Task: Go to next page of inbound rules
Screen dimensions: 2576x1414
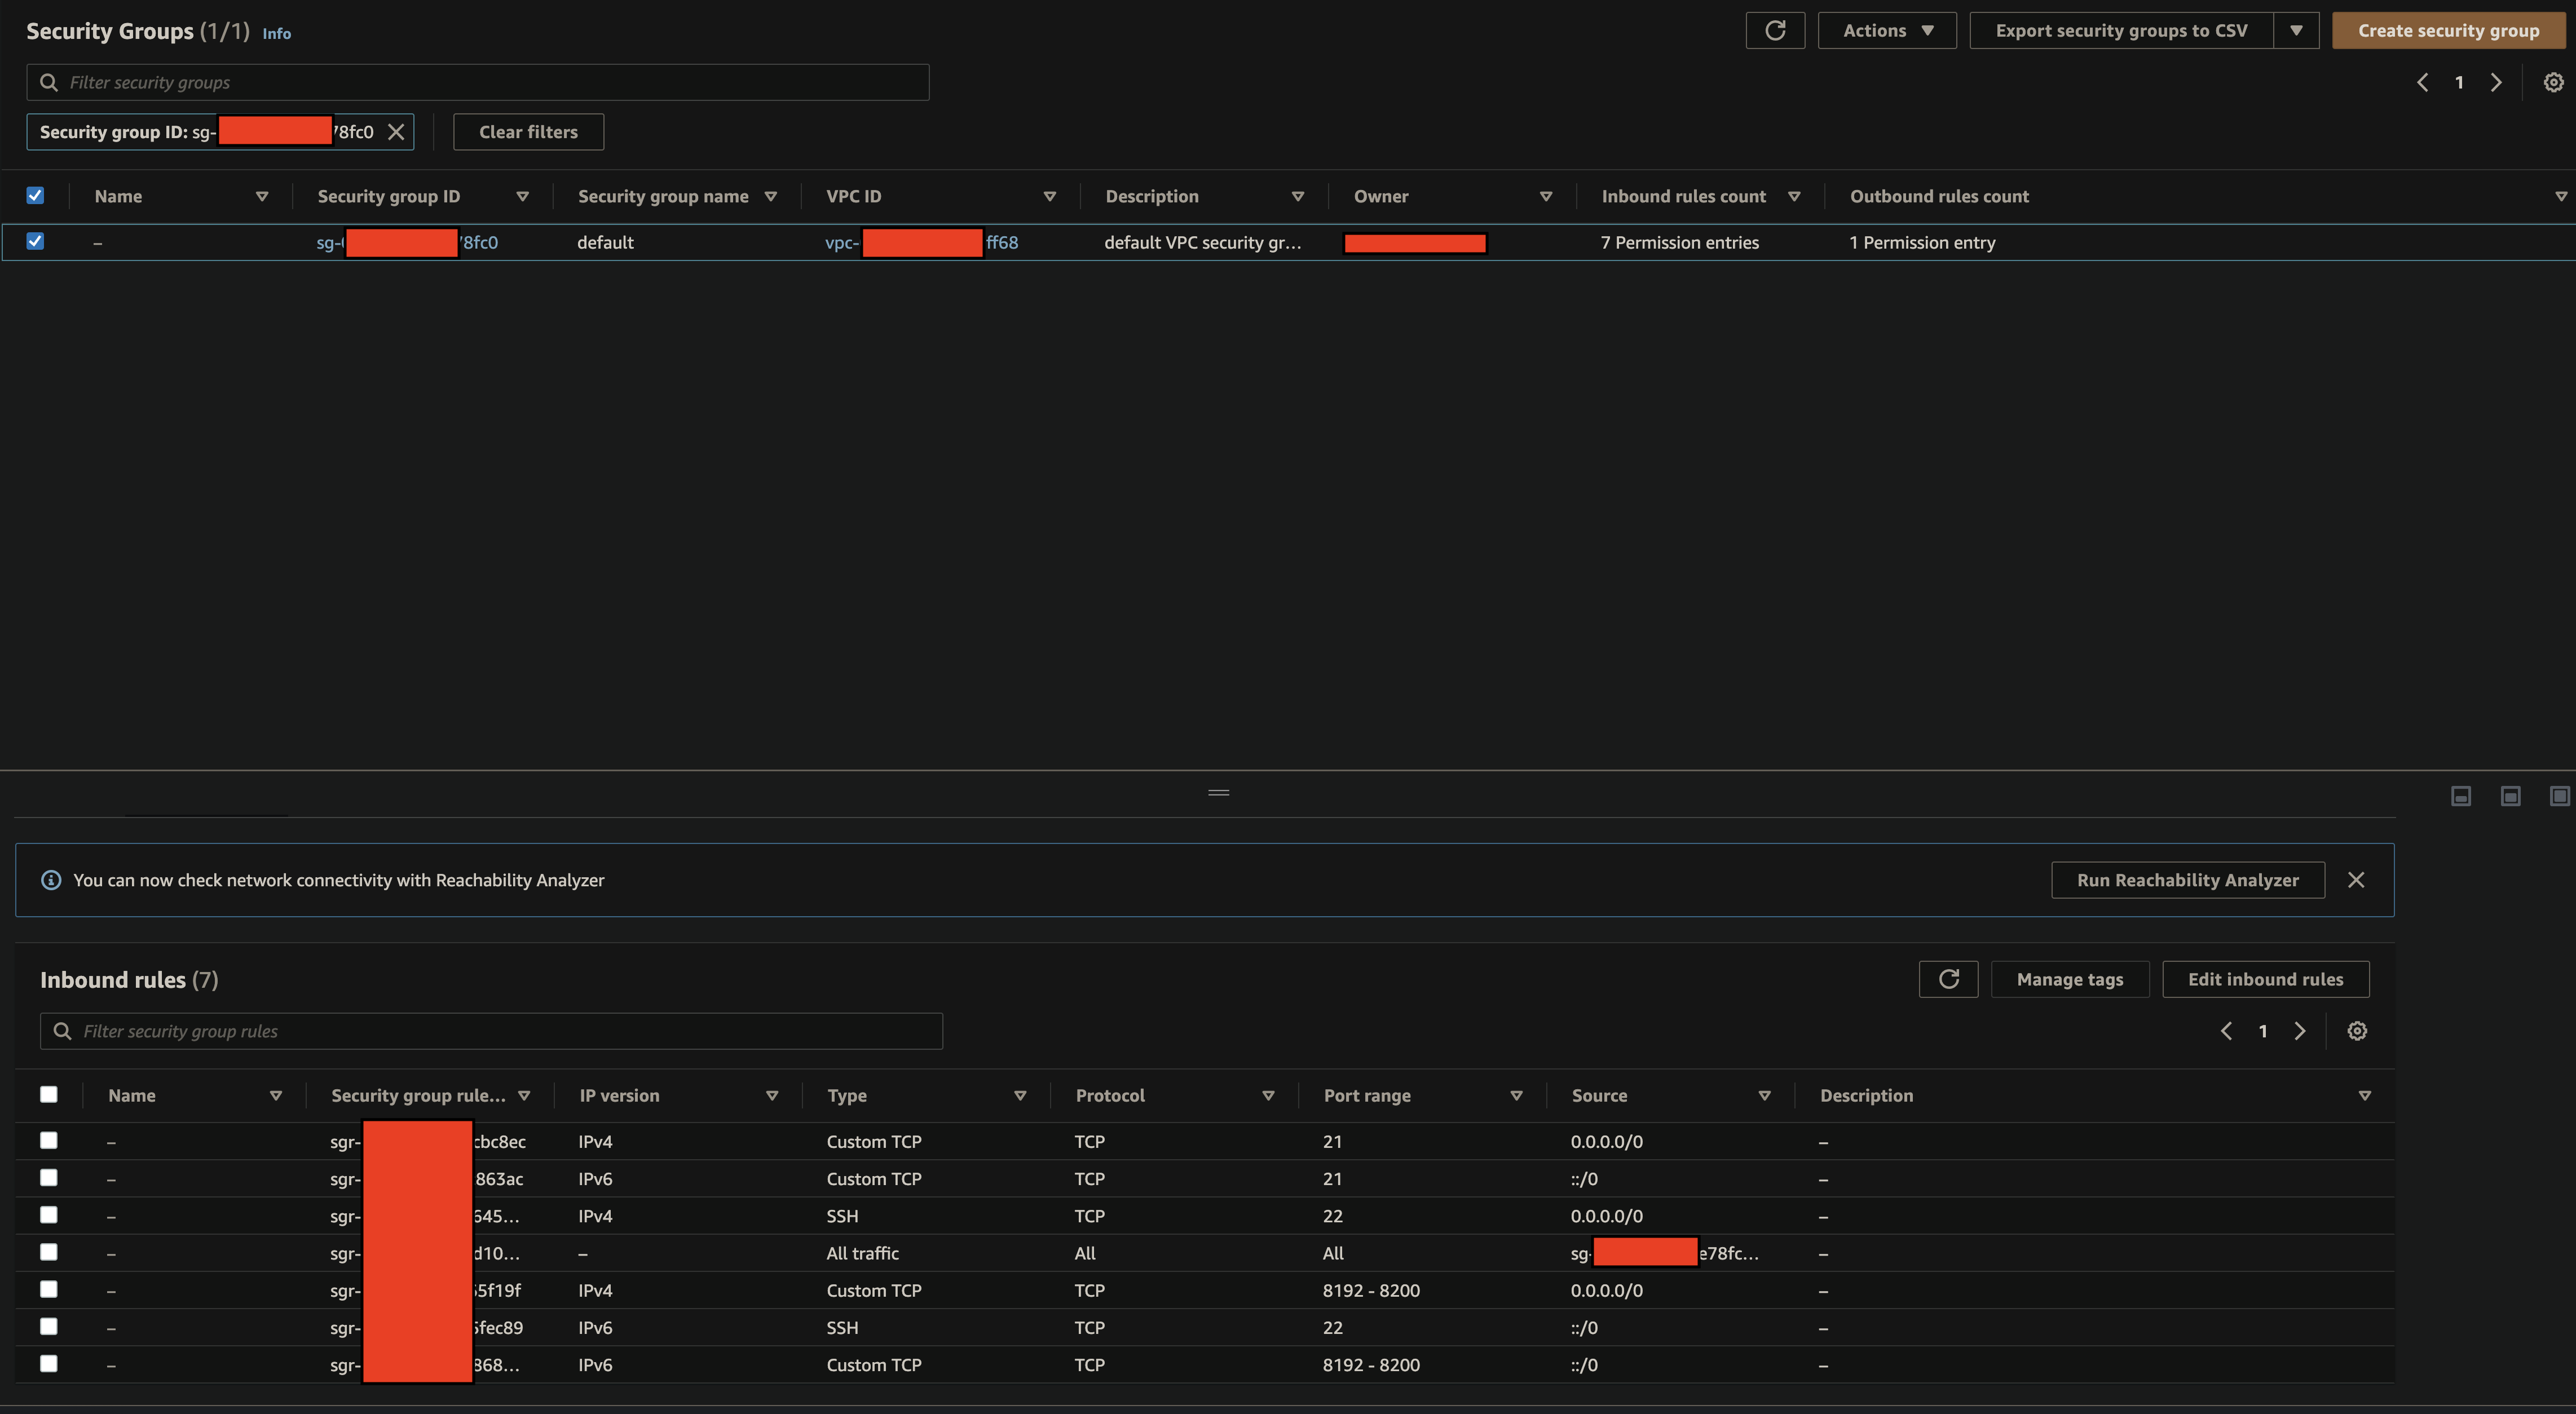Action: point(2300,1031)
